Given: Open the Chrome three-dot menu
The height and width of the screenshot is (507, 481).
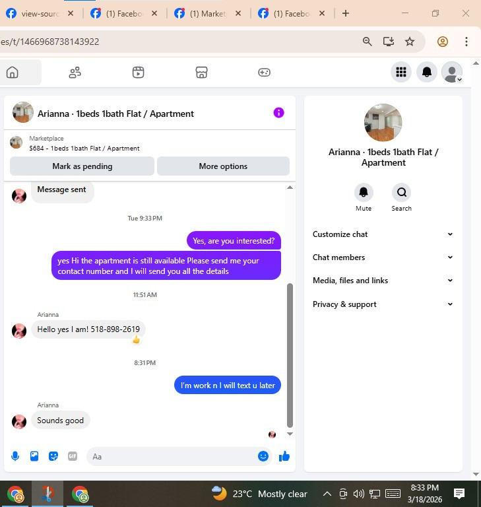Looking at the screenshot, I should 466,42.
